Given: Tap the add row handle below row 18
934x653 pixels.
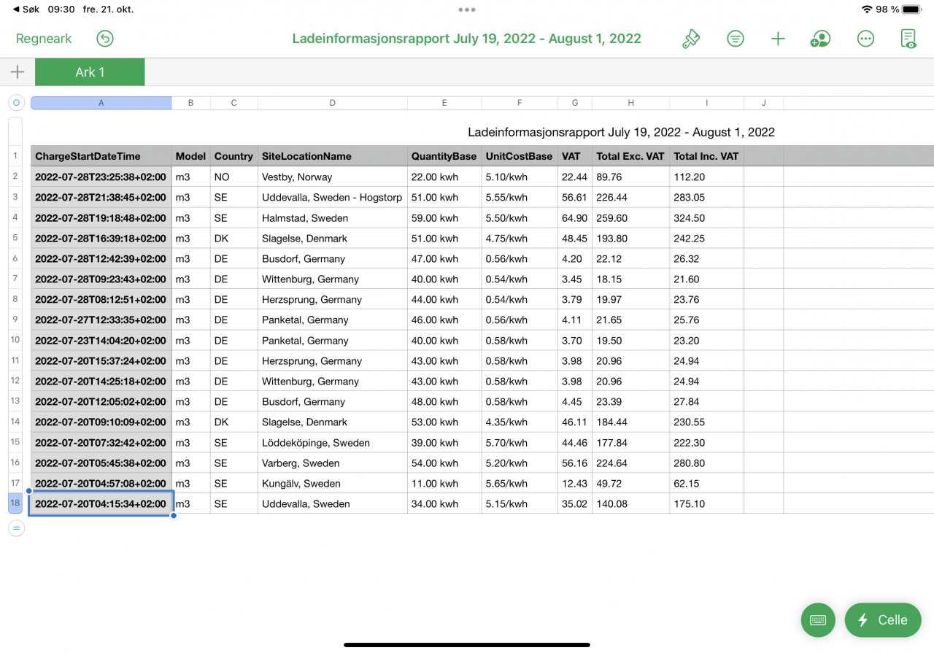Looking at the screenshot, I should point(16,528).
